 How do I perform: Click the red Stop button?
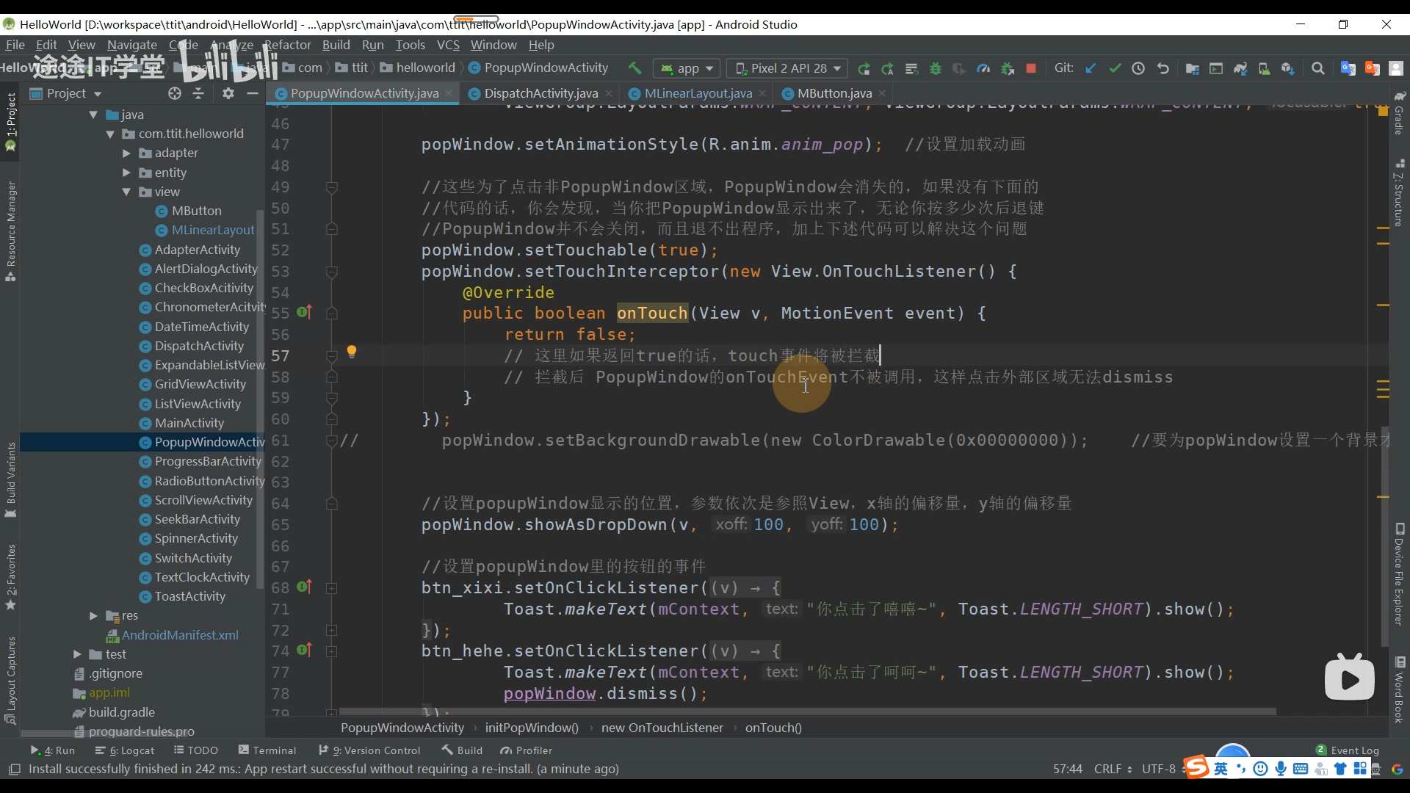coord(1031,68)
